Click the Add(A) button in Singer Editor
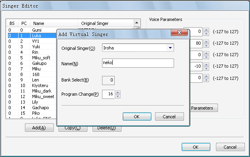This screenshot has width=250, height=157. (x=39, y=128)
